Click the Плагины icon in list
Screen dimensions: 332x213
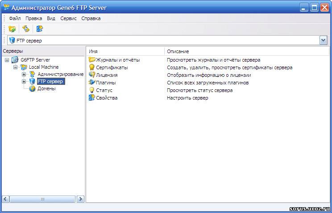[x=92, y=83]
